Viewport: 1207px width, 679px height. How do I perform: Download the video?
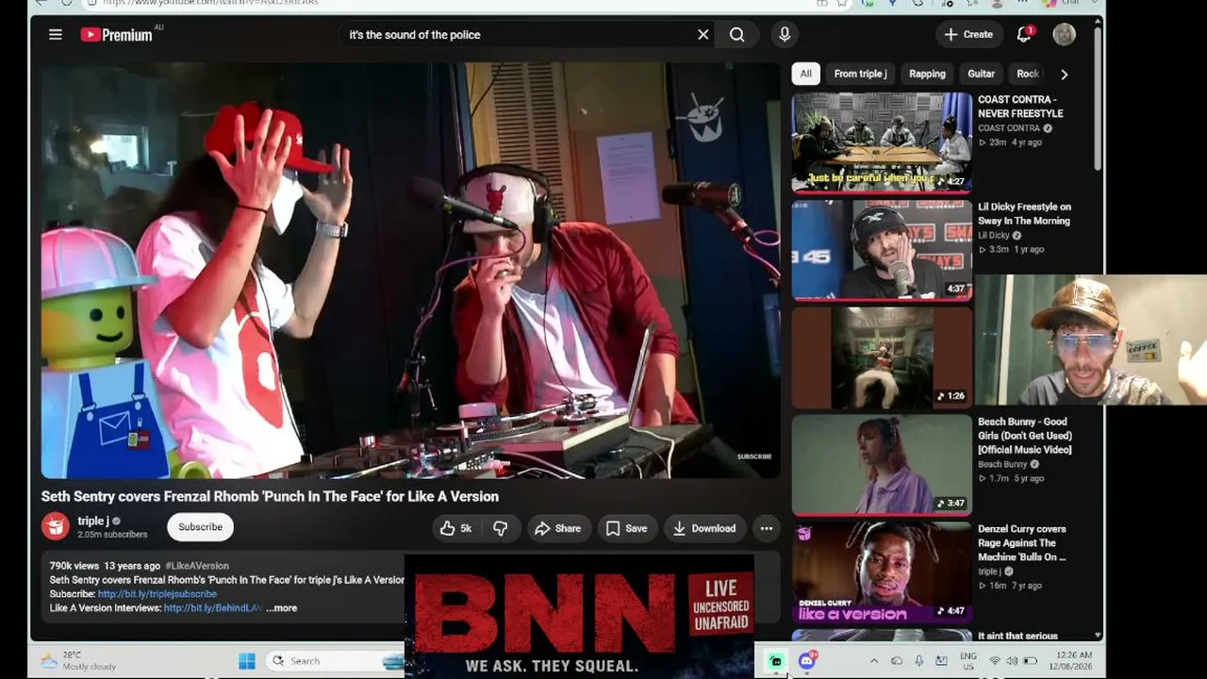coord(704,529)
